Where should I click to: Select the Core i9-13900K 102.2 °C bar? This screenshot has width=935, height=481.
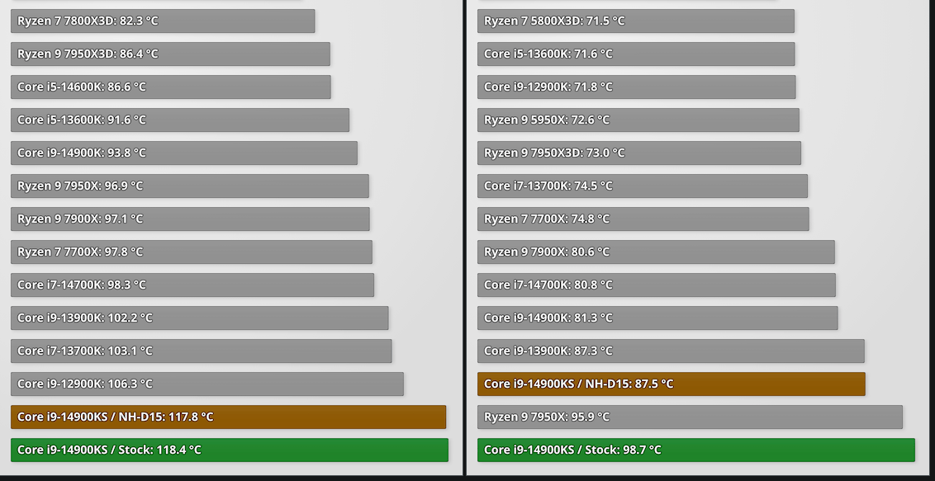[200, 318]
